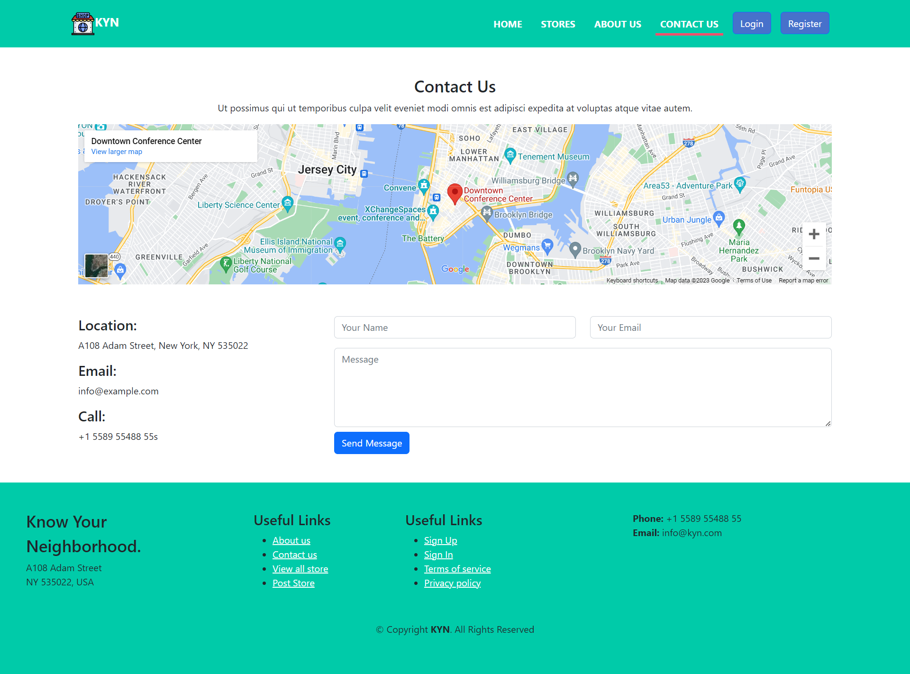Open the ABOUT US nav item
The width and height of the screenshot is (910, 674).
click(x=618, y=24)
